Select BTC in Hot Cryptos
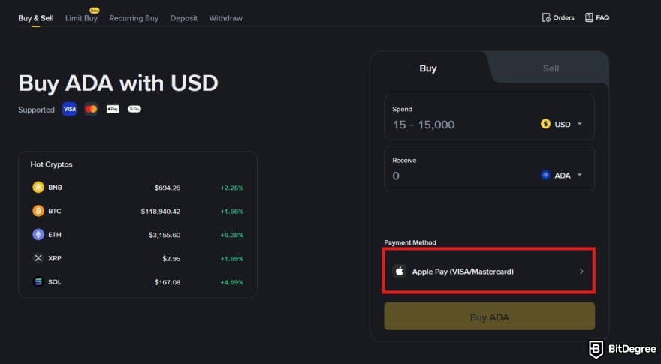 [138, 211]
